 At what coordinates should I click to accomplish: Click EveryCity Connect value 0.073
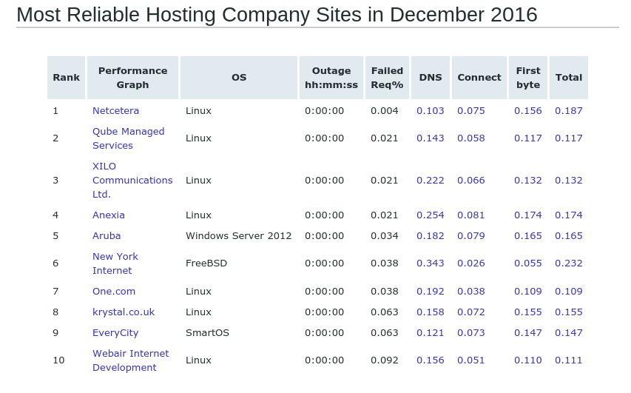470,333
